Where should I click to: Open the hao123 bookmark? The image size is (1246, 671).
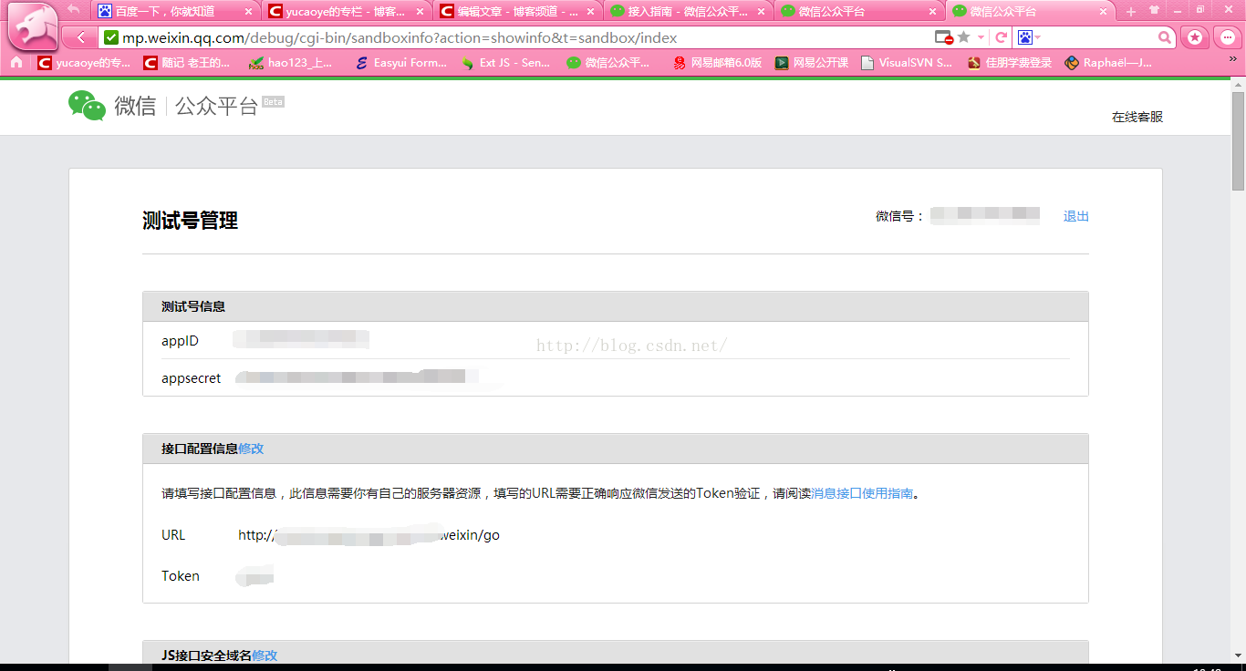(291, 63)
